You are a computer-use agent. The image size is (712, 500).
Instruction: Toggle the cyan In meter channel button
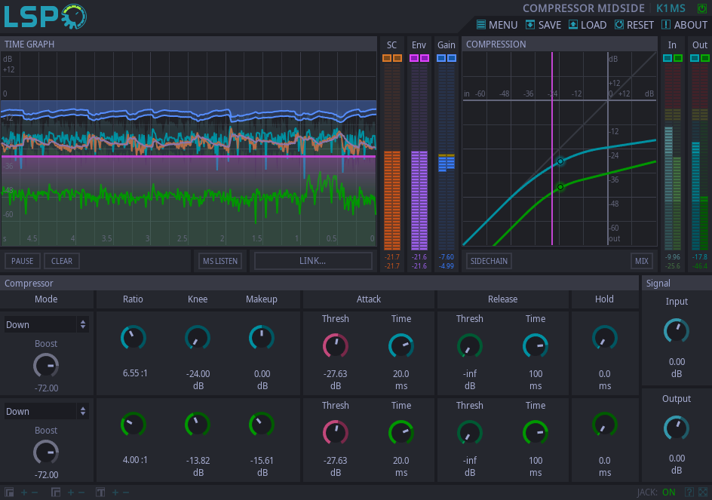pyautogui.click(x=667, y=58)
